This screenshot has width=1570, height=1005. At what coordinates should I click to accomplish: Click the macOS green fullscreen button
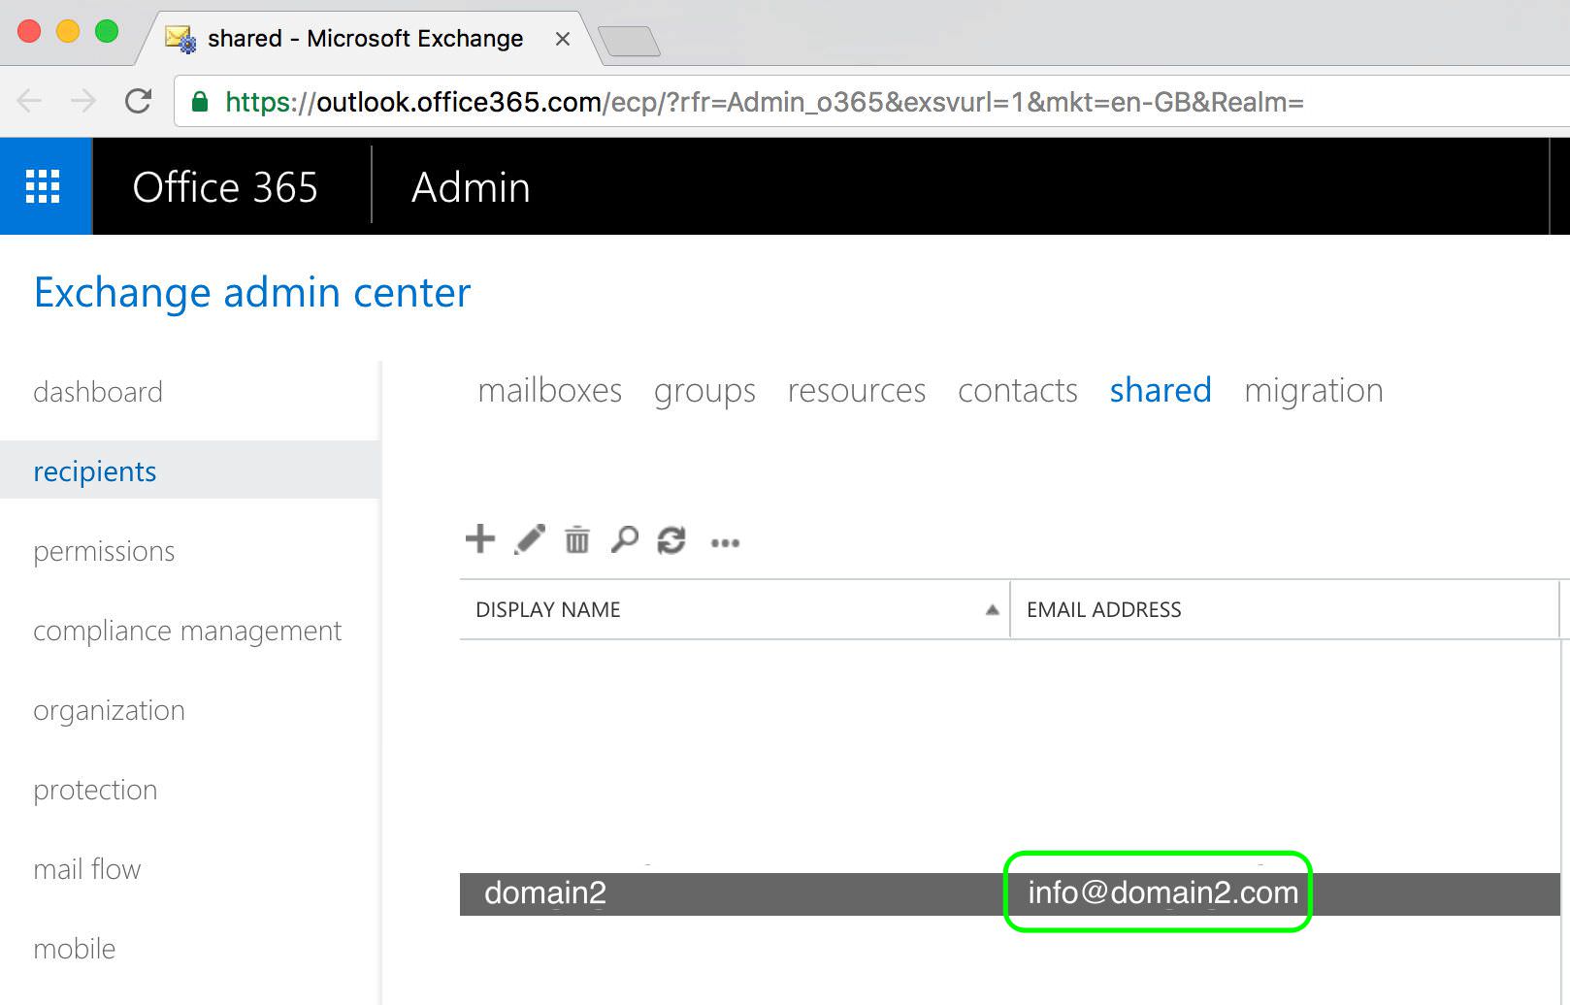[107, 31]
